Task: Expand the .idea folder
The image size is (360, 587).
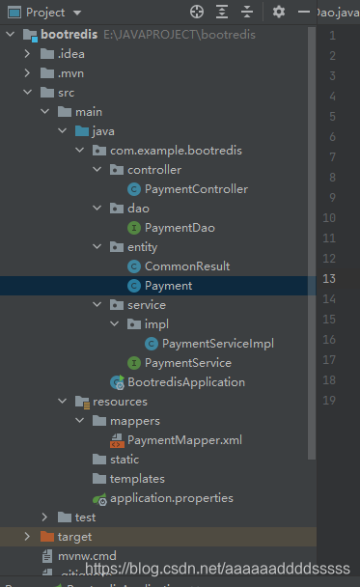Action: coord(27,54)
